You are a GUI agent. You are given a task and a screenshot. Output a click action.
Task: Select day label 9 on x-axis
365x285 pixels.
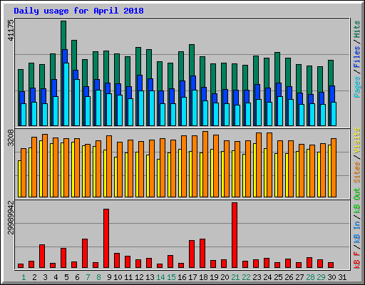109,277
